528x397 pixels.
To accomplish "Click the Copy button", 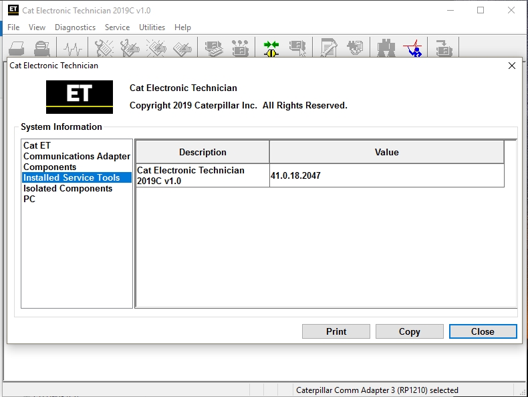I will click(x=410, y=331).
